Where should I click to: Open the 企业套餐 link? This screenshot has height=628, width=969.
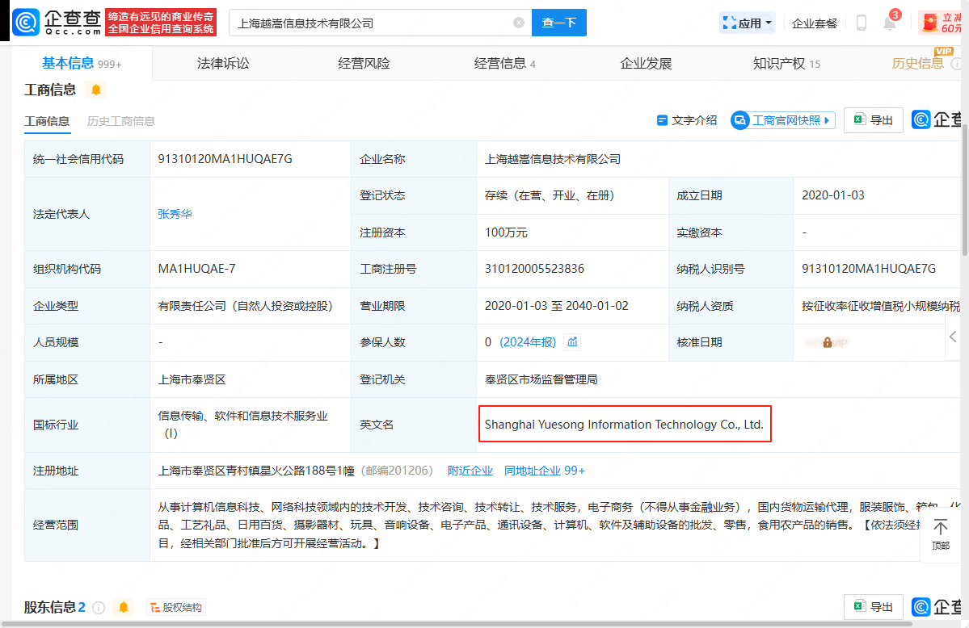[x=815, y=23]
